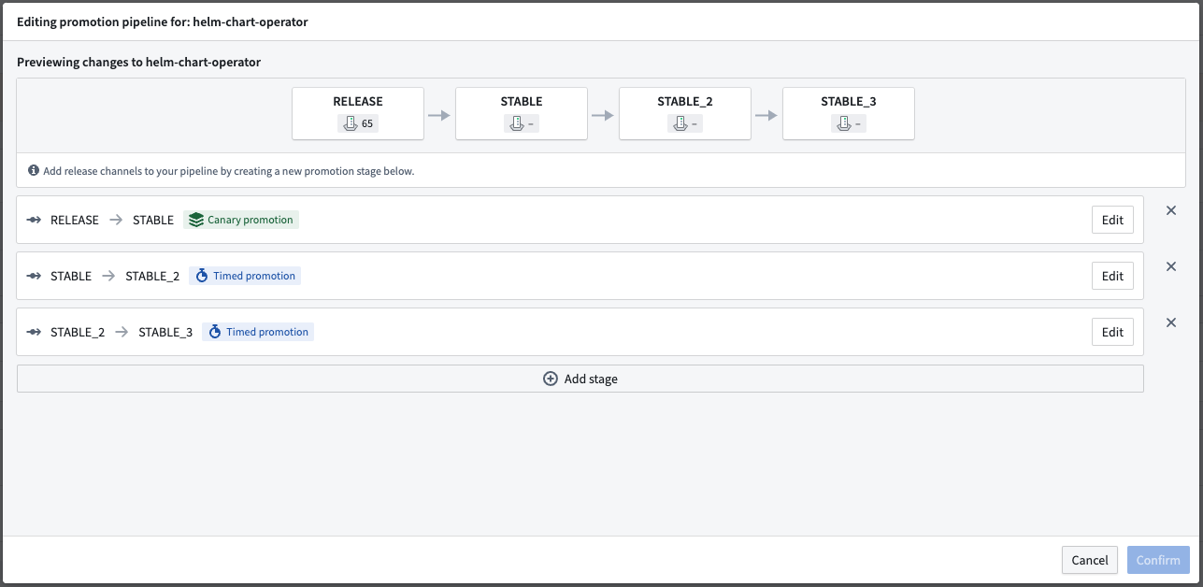The height and width of the screenshot is (587, 1203).
Task: Remove the RELEASE to STABLE stage
Action: click(1171, 211)
